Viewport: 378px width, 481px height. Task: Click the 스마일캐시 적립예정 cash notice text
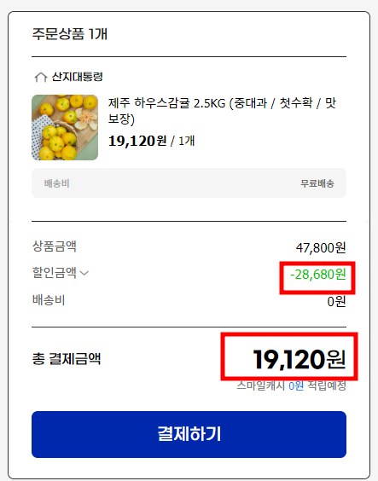click(291, 385)
